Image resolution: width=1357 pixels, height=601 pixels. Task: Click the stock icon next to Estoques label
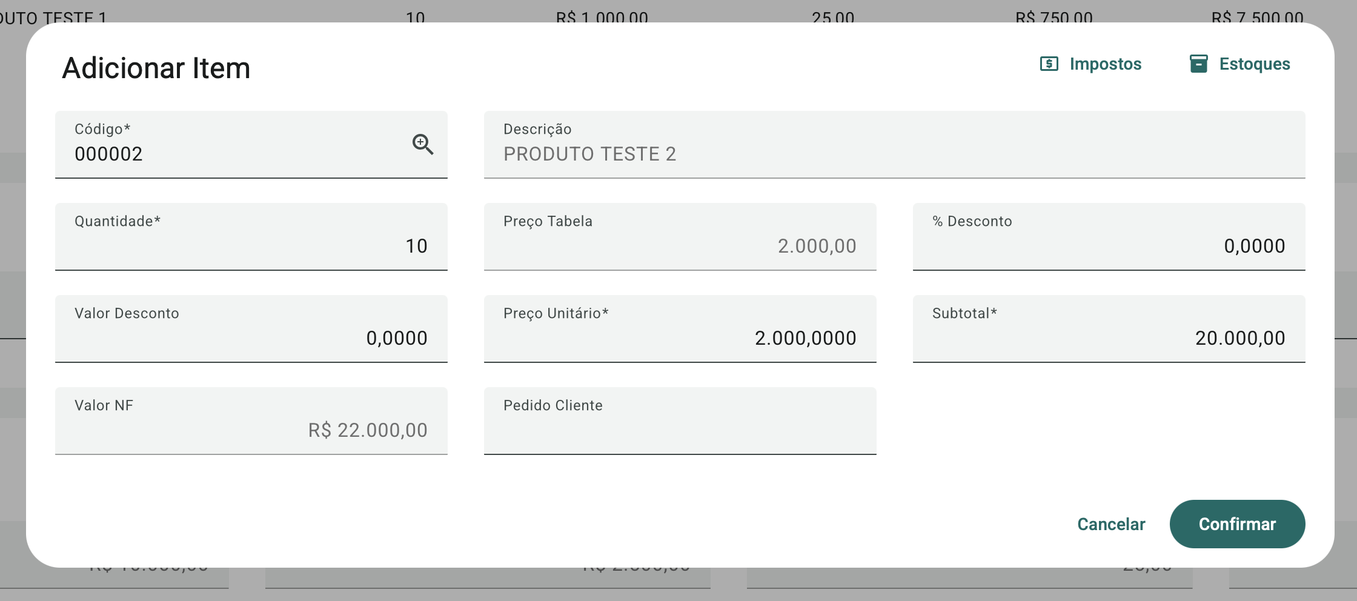pos(1198,64)
